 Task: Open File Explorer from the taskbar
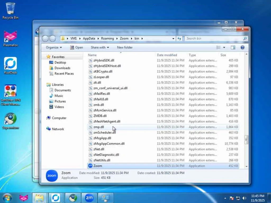pyautogui.click(x=39, y=198)
